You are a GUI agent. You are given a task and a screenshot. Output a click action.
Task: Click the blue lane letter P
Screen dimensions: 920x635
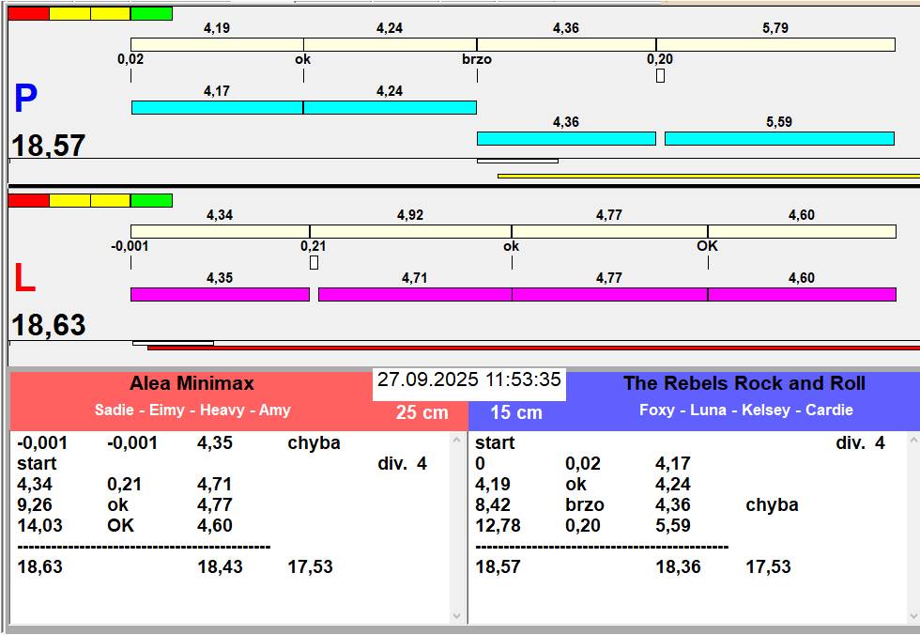coord(26,98)
